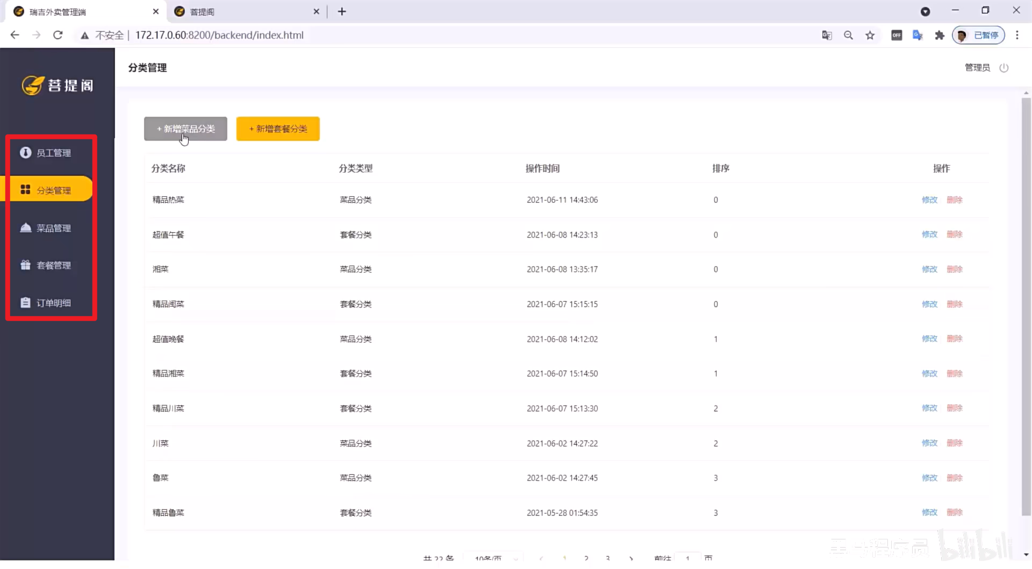Image resolution: width=1032 pixels, height=569 pixels.
Task: Click 删除 for 鲁菜 row
Action: point(955,478)
